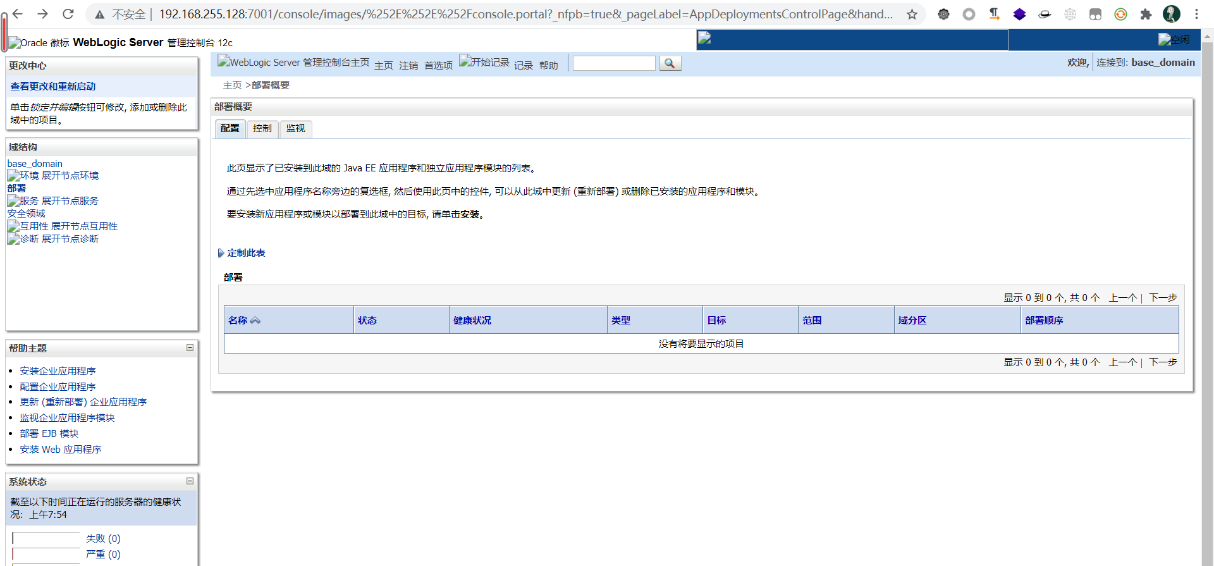This screenshot has height=566, width=1214.
Task: Click WebLogic Server 管理控制台主页 link
Action: click(293, 62)
